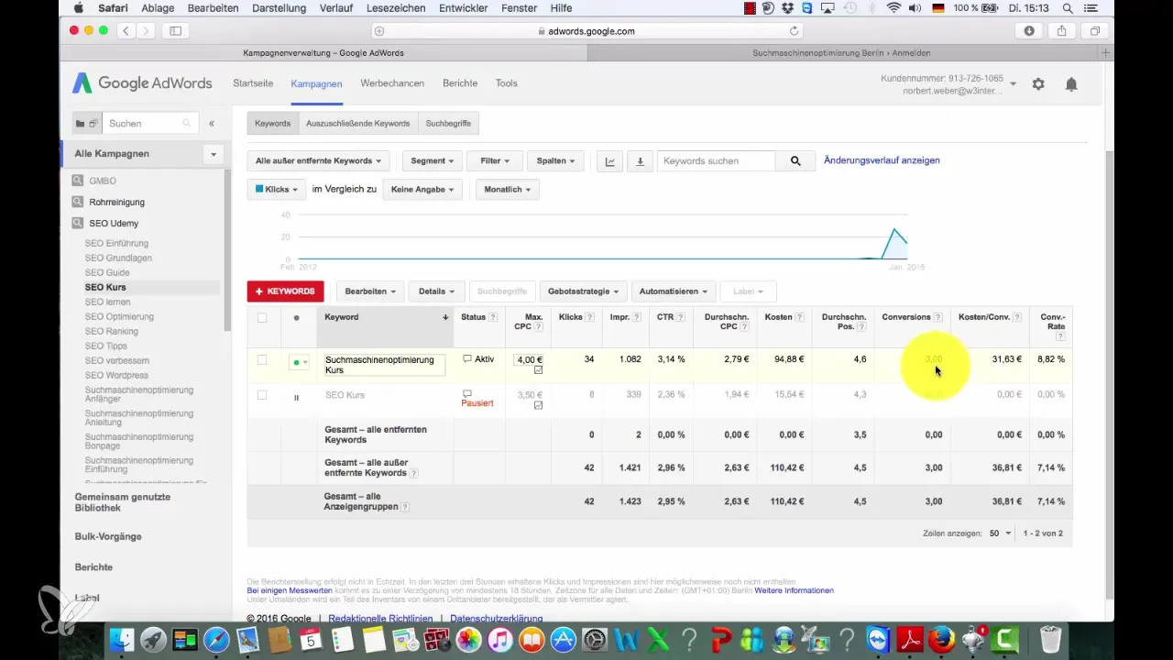The image size is (1173, 660).
Task: Click the Keywords suchen input field
Action: [x=717, y=161]
